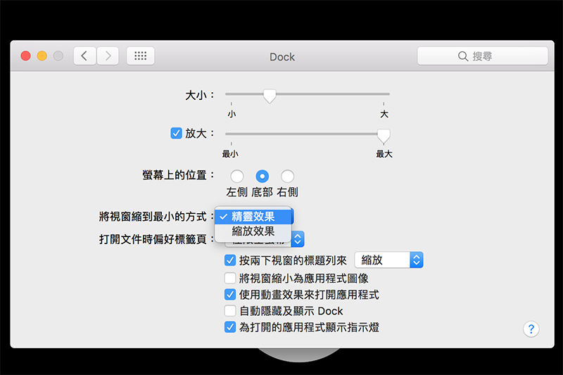Viewport: 563px width, 375px height.
Task: Show all preferences grid icon
Action: (x=140, y=56)
